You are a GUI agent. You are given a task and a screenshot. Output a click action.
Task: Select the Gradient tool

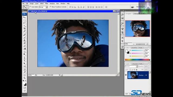coord(25,49)
